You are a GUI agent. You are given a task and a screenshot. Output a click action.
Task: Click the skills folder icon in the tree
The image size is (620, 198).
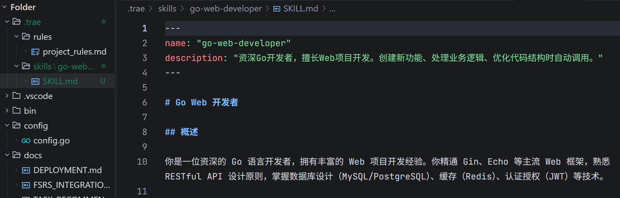click(x=26, y=66)
